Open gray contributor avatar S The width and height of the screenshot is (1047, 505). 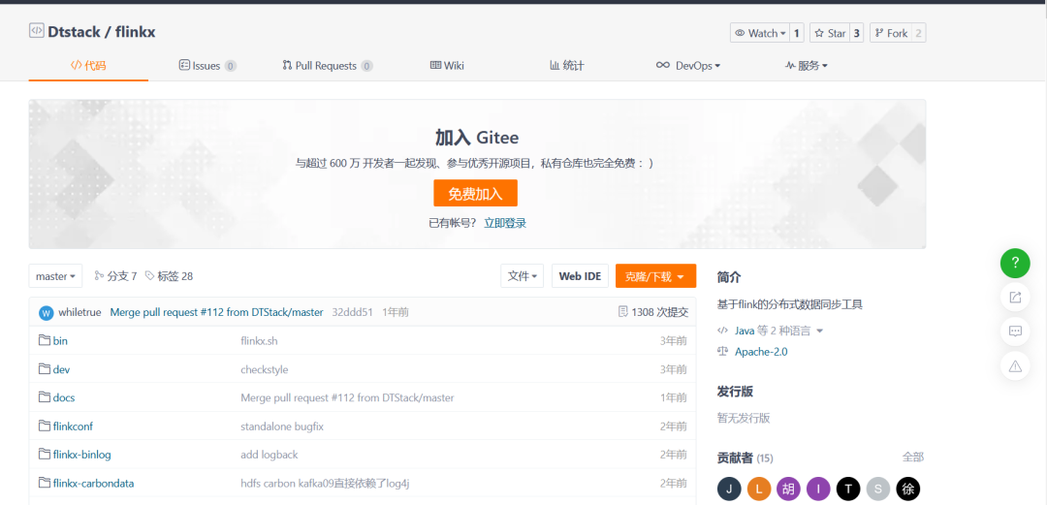(878, 489)
